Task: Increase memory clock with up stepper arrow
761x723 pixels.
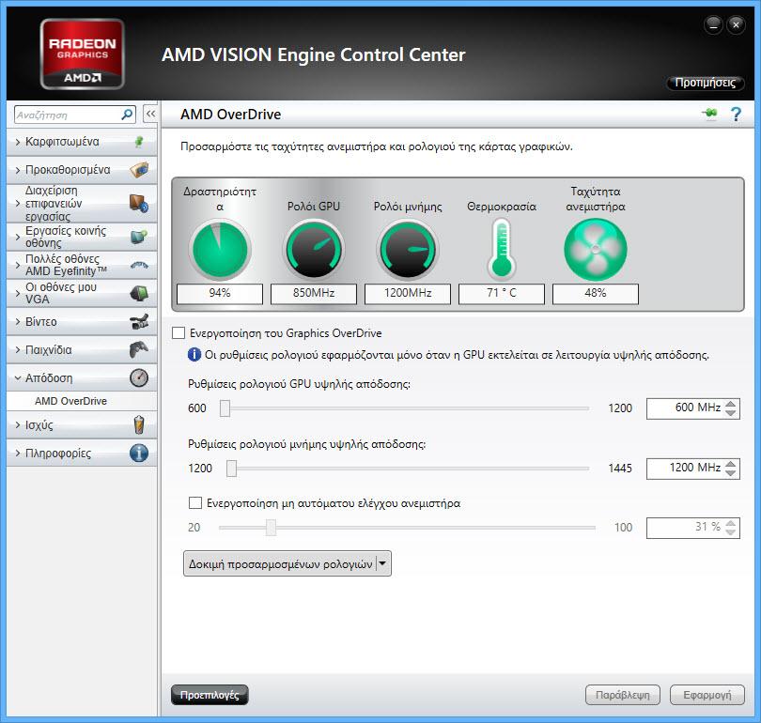Action: click(730, 463)
